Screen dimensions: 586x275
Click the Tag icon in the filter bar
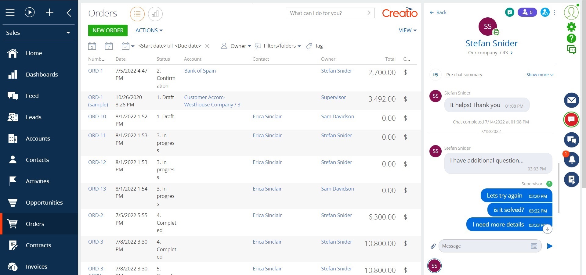coord(309,46)
